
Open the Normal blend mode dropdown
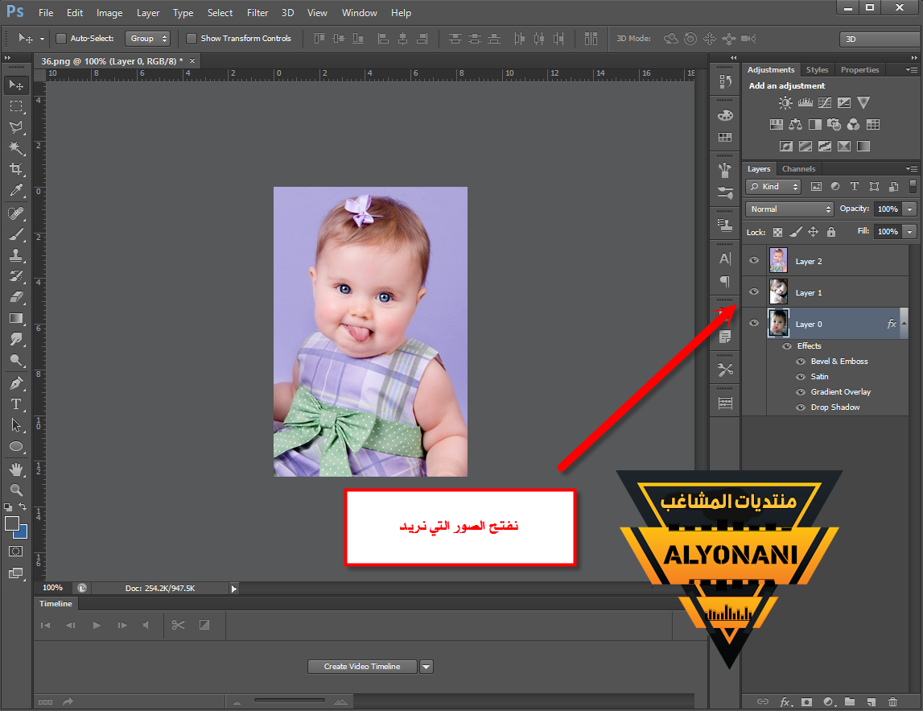point(789,209)
